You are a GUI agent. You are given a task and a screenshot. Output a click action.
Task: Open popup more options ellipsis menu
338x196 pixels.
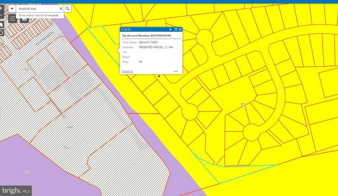coord(176,71)
